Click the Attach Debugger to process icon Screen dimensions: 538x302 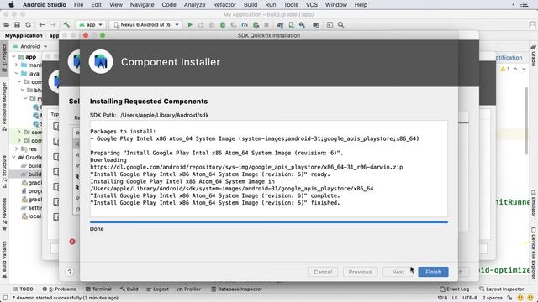click(x=256, y=24)
